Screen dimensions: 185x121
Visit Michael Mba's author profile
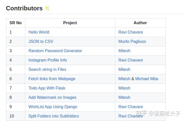pos(147,79)
